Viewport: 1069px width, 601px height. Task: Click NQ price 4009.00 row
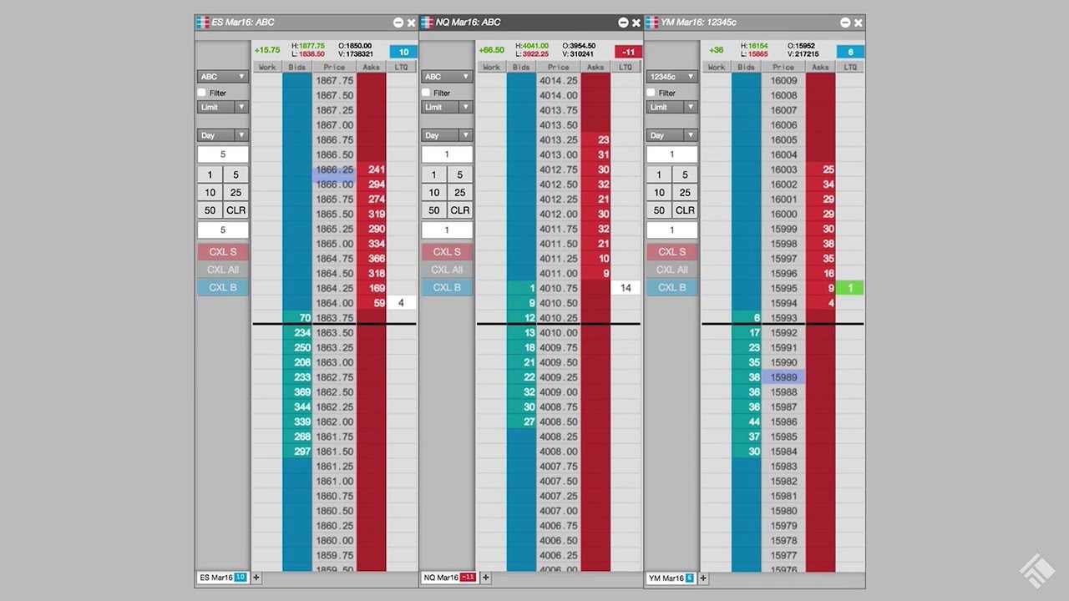pyautogui.click(x=559, y=392)
